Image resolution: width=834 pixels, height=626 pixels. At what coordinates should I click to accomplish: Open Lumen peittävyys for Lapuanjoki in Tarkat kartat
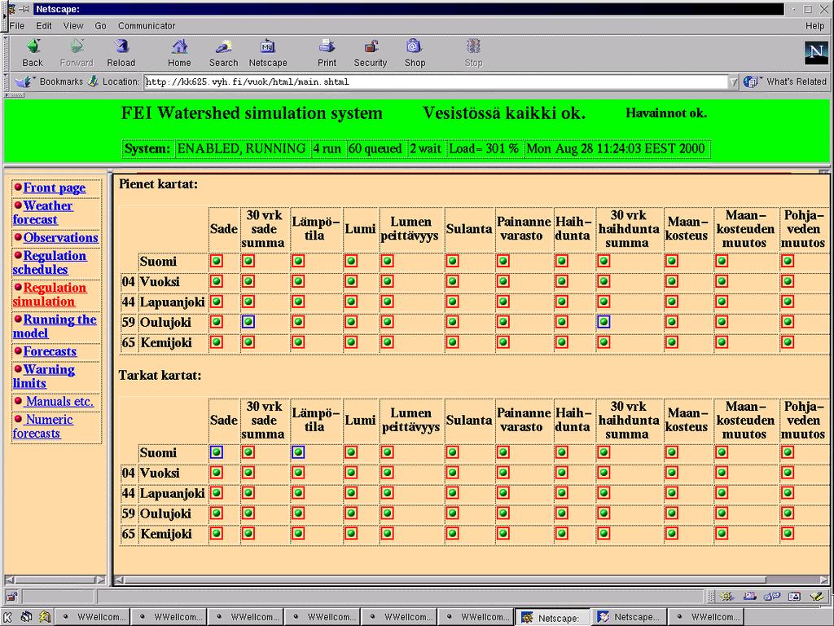tap(387, 492)
